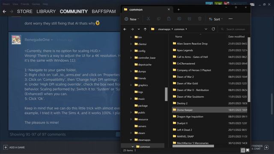The height and width of the screenshot is (154, 274).
Task: Click the file list horizontal scrollbar
Action: [x=193, y=146]
